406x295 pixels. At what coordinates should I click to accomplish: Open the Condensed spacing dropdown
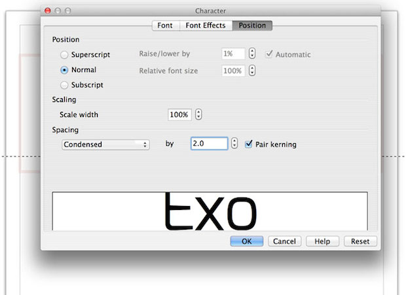(x=106, y=145)
